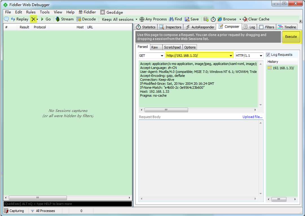Open the HTTP/1.1 version dropdown
305x216 pixels.
click(x=249, y=56)
